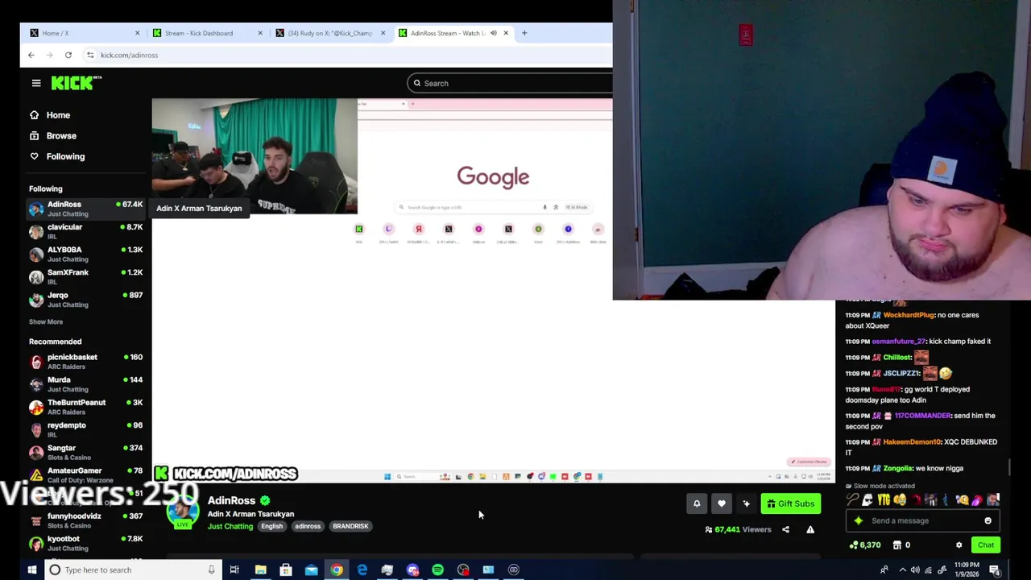
Task: Open Microsoft Edge from taskbar
Action: point(362,570)
